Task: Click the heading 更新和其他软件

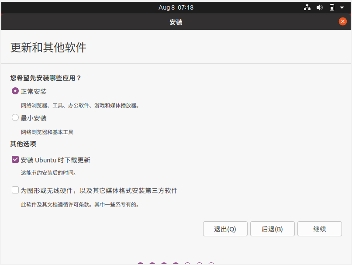Action: 48,48
